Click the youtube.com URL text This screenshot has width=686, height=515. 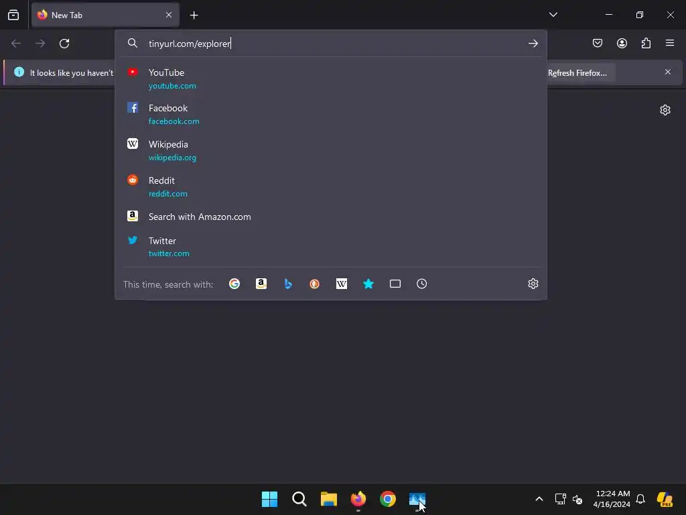(172, 86)
